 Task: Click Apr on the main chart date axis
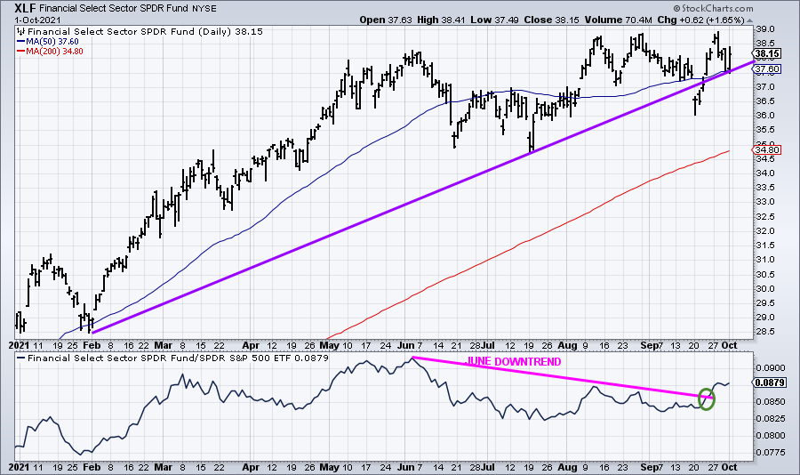(251, 345)
